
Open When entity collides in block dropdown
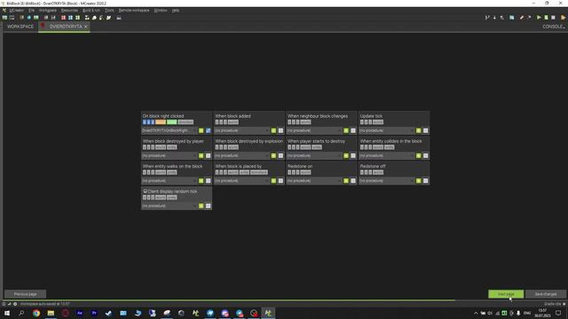[387, 156]
